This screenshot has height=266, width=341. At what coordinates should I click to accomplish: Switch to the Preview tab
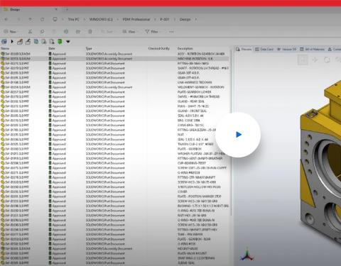(244, 49)
